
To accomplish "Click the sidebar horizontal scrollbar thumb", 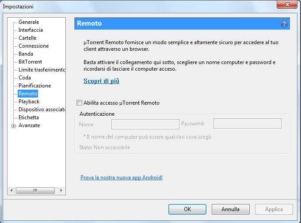I will (35, 190).
